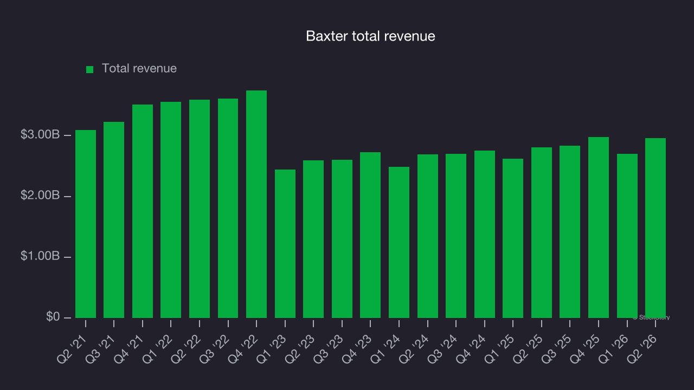Viewport: 694px width, 390px height.
Task: Select the Q4 '25 revenue bar
Action: tap(599, 227)
